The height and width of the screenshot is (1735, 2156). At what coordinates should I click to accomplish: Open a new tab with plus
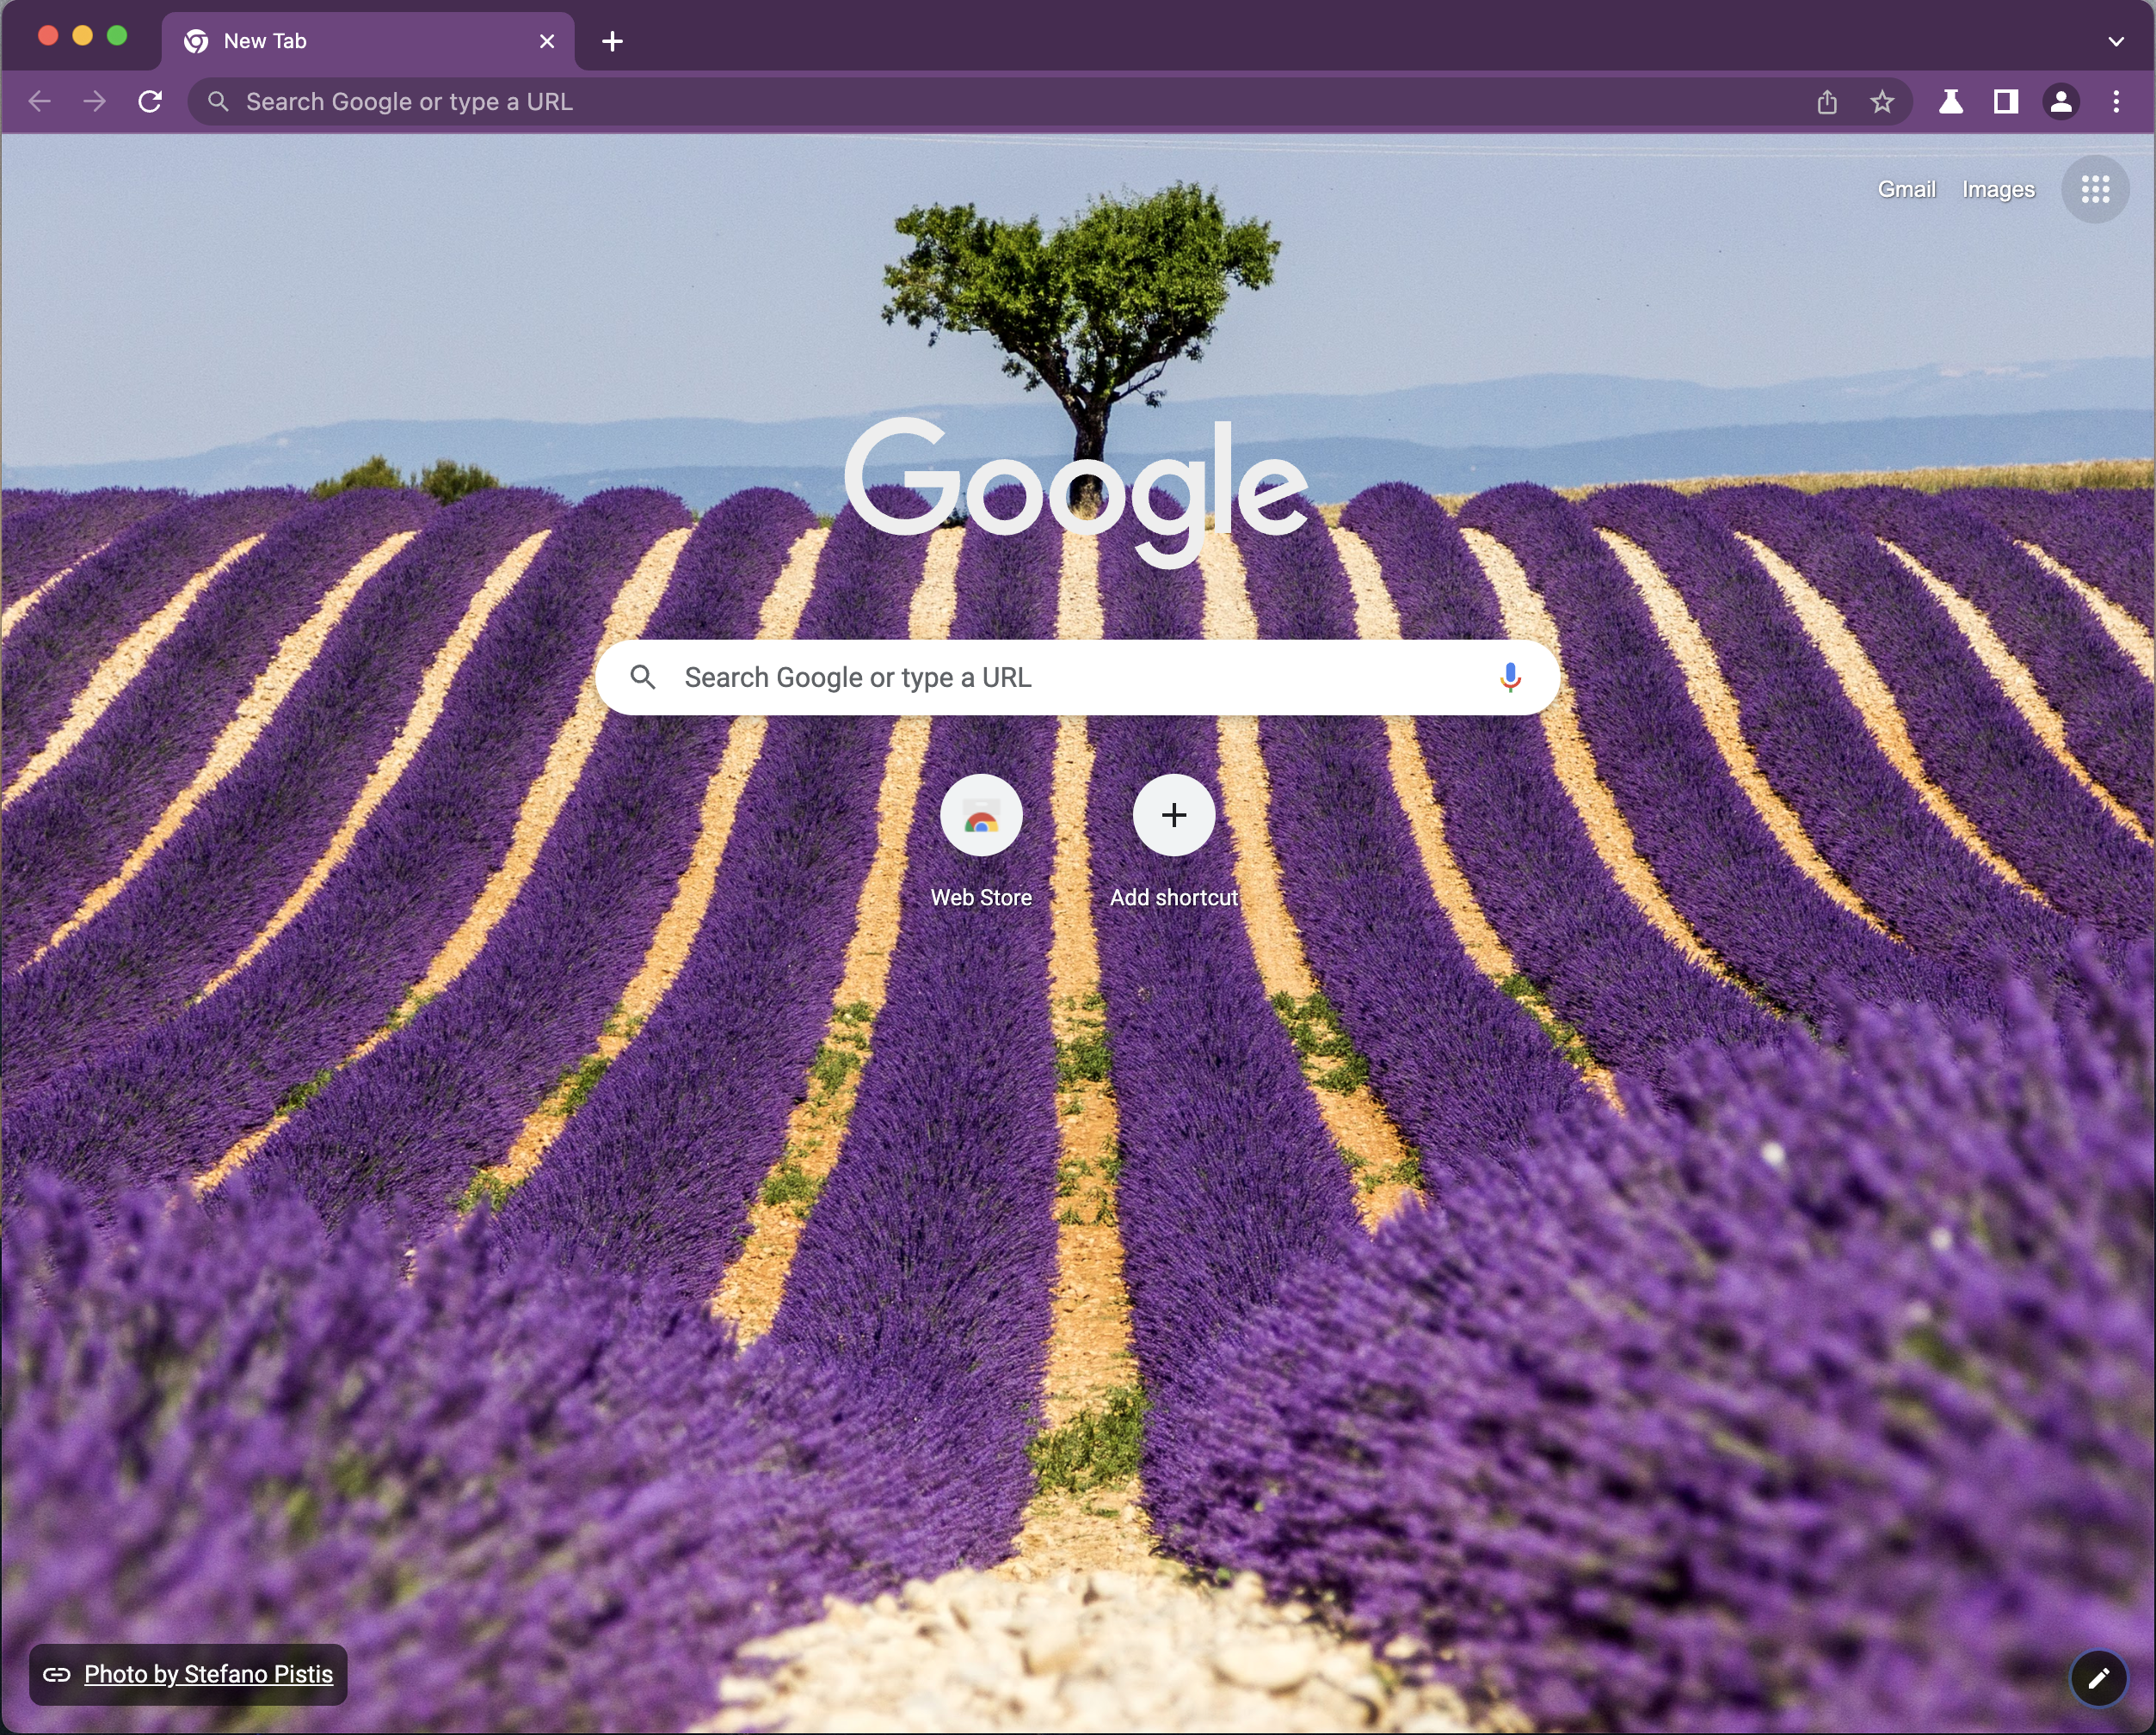[x=613, y=42]
